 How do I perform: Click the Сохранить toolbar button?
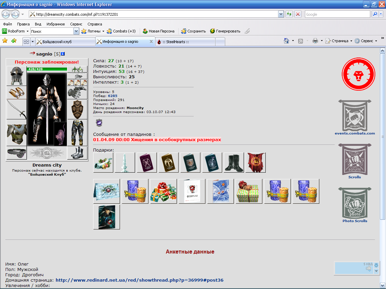tap(193, 31)
